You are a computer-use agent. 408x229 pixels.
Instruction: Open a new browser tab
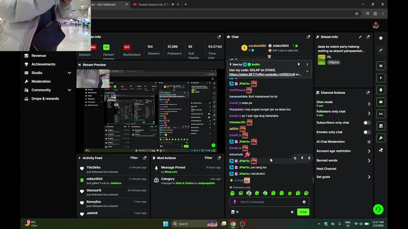tap(186, 4)
